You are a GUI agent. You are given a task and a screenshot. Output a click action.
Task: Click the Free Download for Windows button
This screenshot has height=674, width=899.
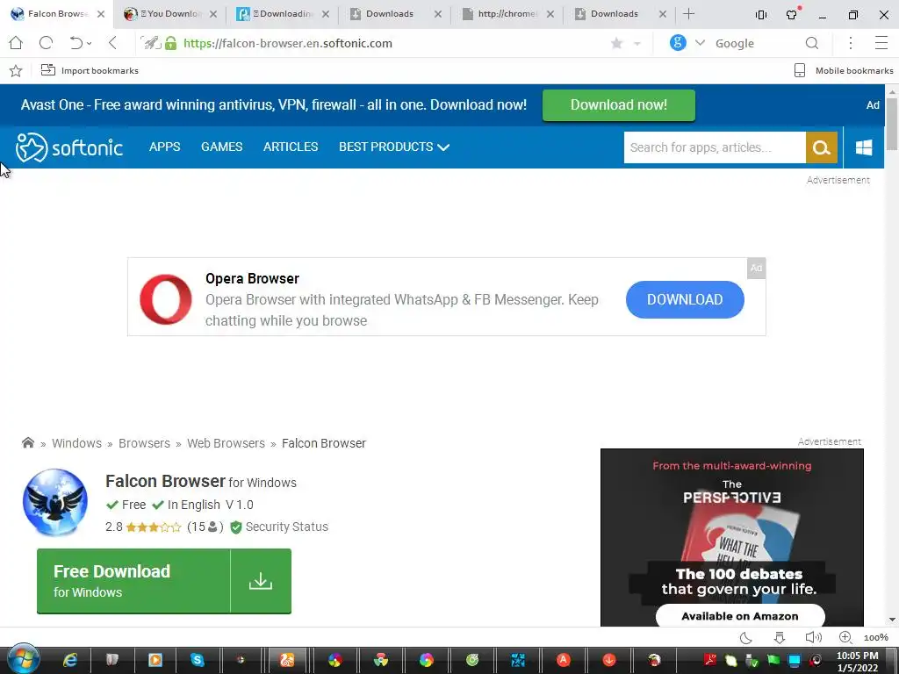tap(164, 581)
